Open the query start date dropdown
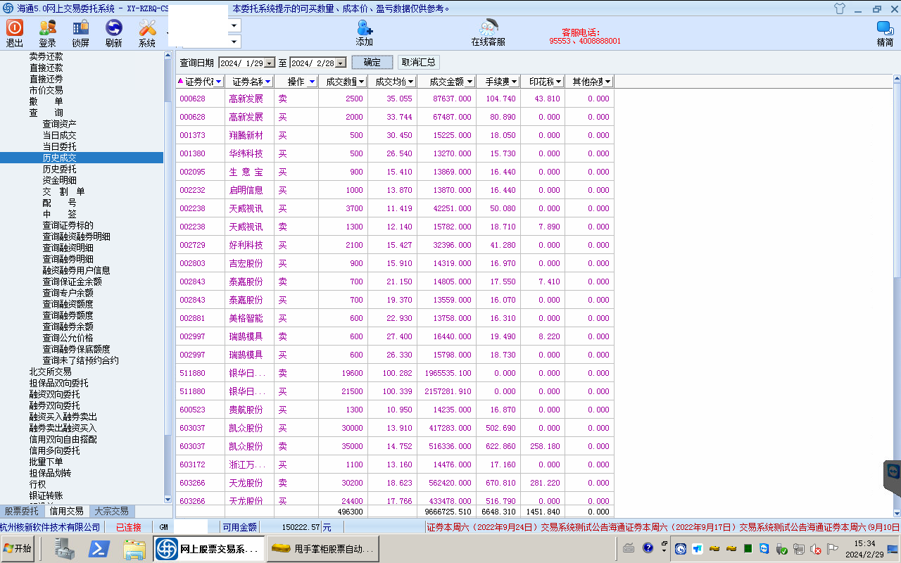 pos(268,63)
